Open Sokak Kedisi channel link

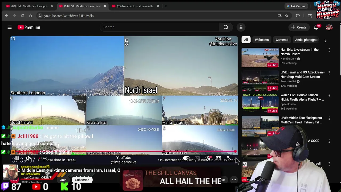[288, 81]
